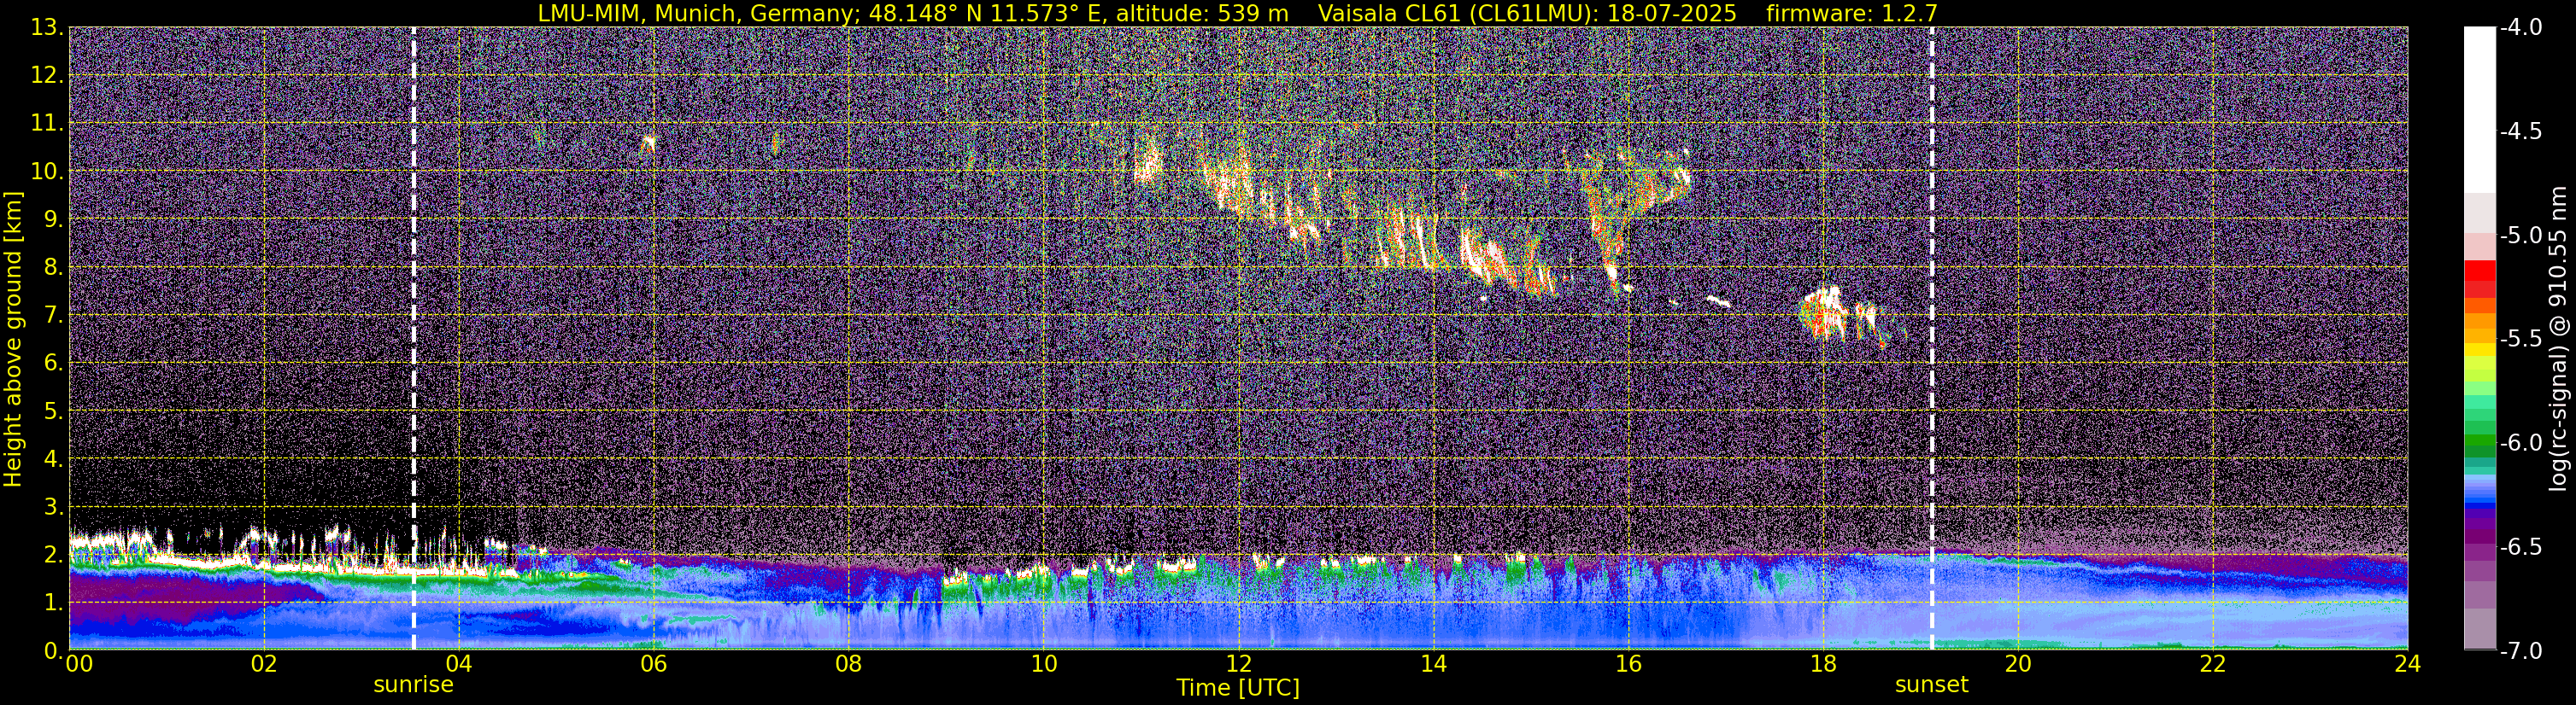Click the "sunset" label below the time axis
Image resolution: width=2576 pixels, height=705 pixels.
tap(1931, 685)
